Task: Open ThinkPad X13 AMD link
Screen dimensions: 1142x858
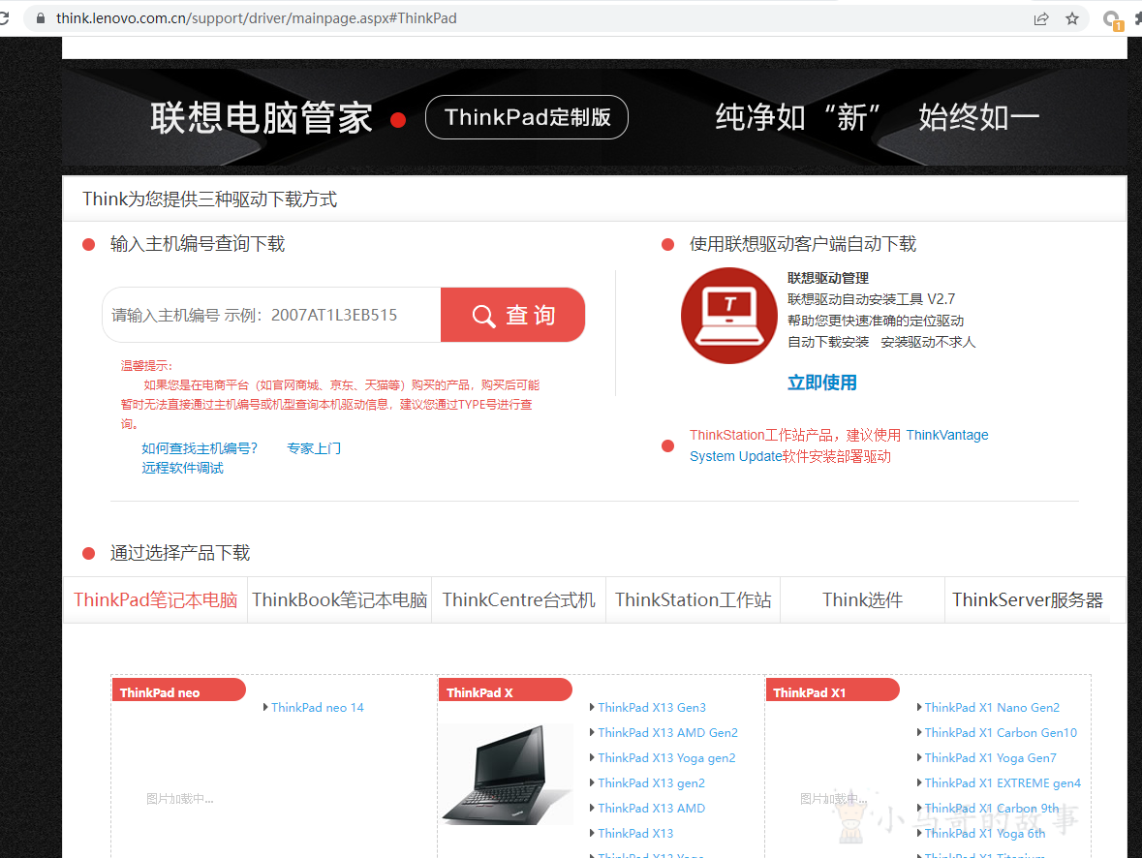Action: [651, 809]
